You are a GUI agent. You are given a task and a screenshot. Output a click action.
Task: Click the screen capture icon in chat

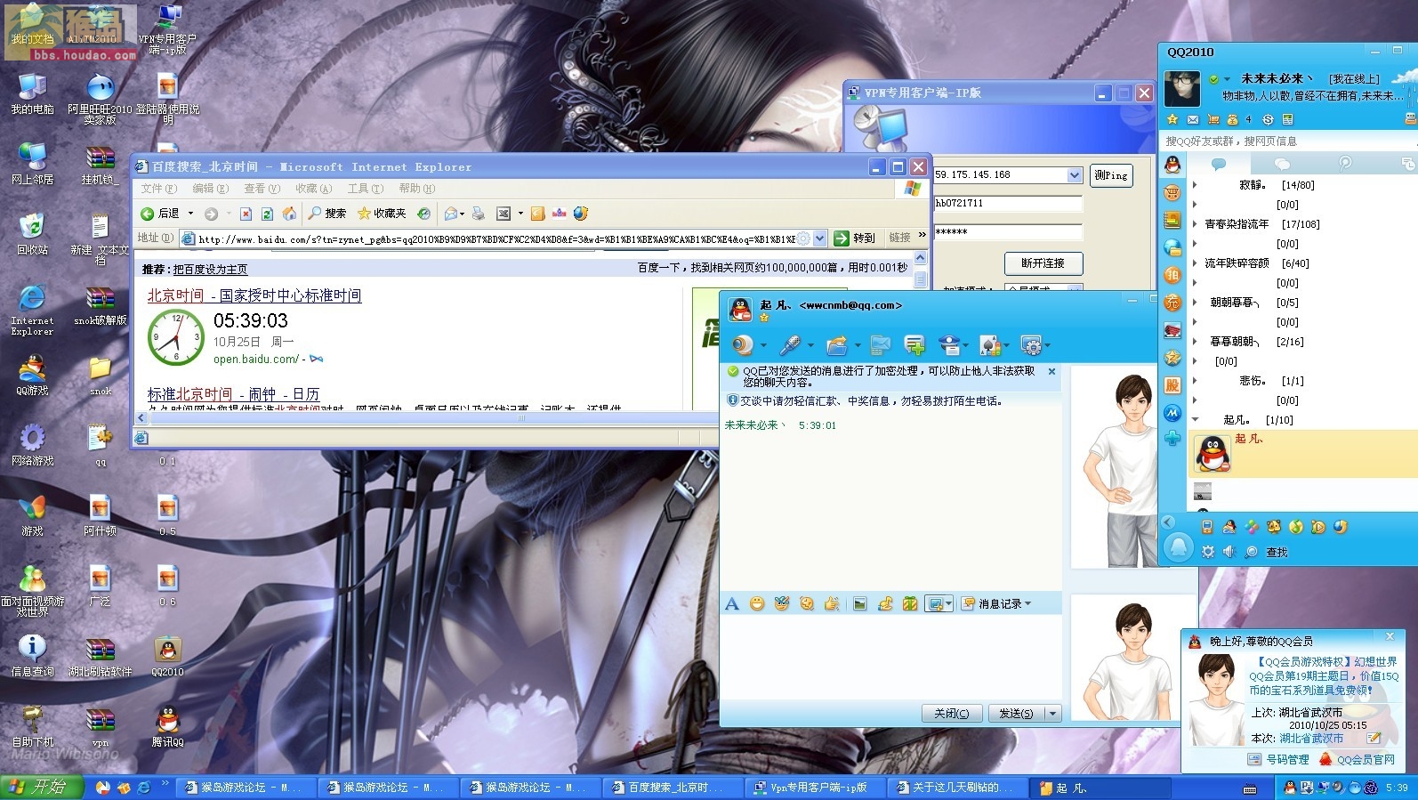[x=935, y=604]
